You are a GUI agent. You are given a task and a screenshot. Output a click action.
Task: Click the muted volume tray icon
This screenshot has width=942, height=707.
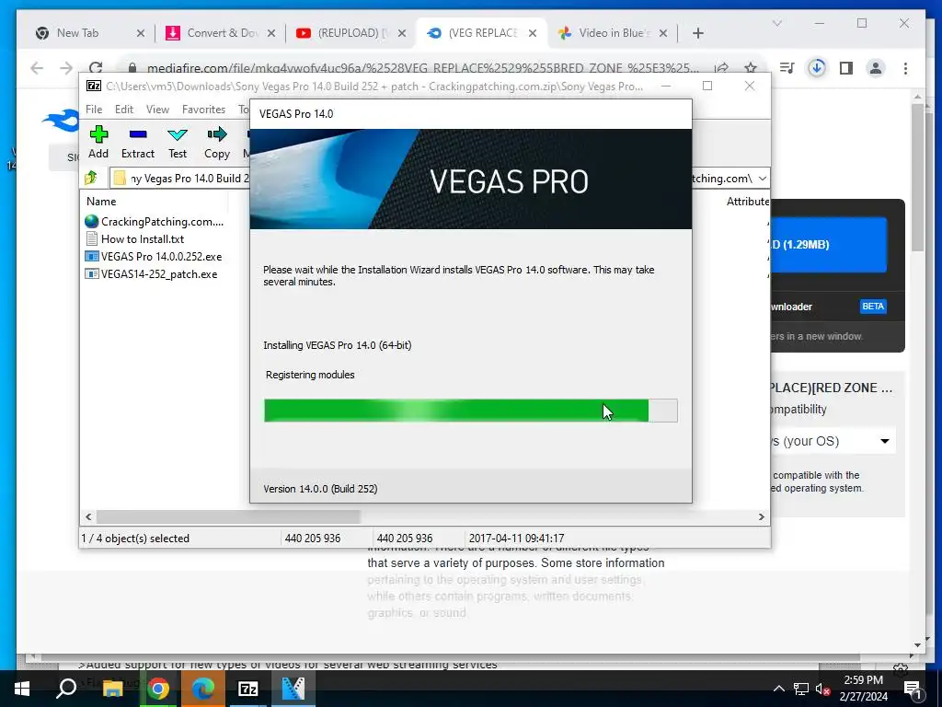coord(822,689)
